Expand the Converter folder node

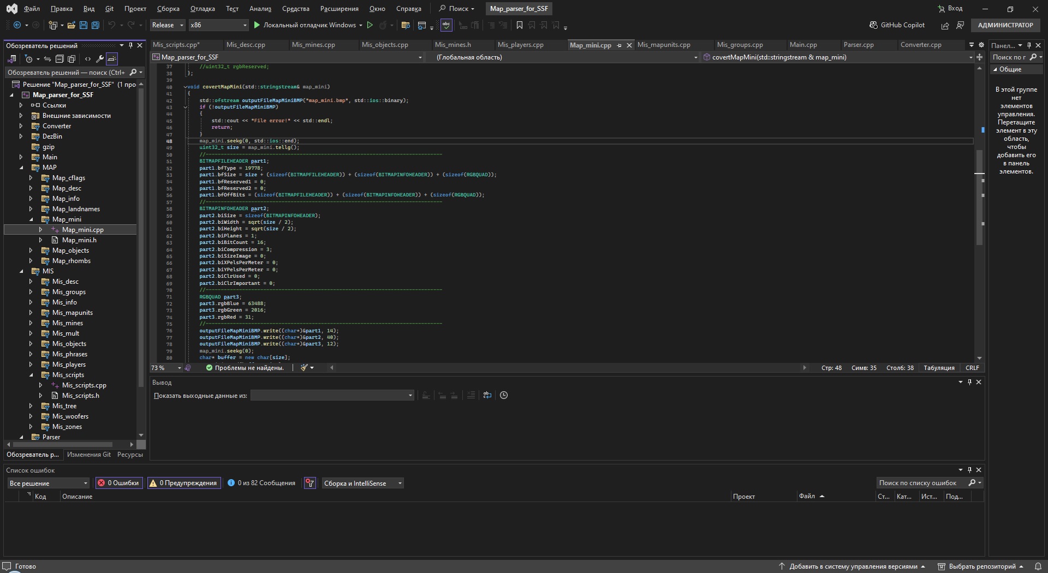click(x=21, y=126)
